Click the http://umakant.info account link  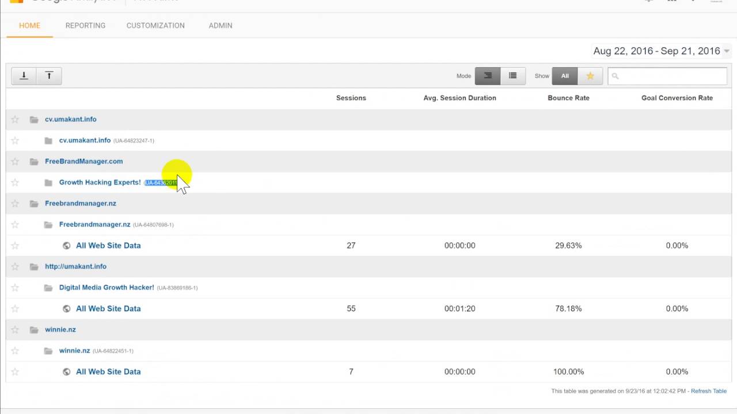pyautogui.click(x=76, y=267)
